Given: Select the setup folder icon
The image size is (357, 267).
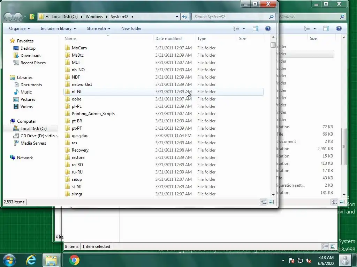Looking at the screenshot, I should tap(67, 179).
